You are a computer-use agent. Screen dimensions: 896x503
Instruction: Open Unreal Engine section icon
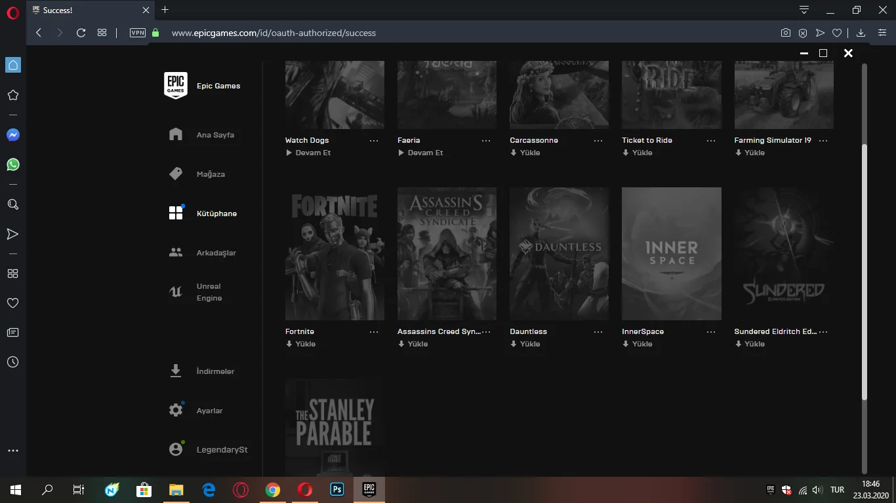pyautogui.click(x=176, y=292)
